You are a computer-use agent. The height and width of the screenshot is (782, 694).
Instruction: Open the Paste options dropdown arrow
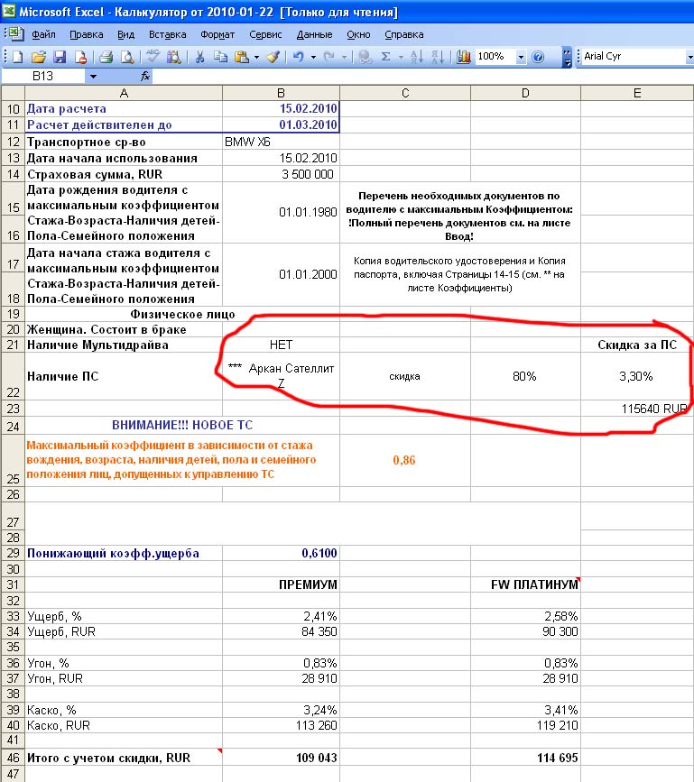(x=256, y=58)
